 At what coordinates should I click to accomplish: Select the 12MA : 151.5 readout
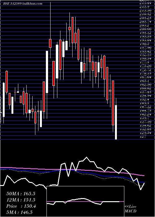[x=21, y=200]
